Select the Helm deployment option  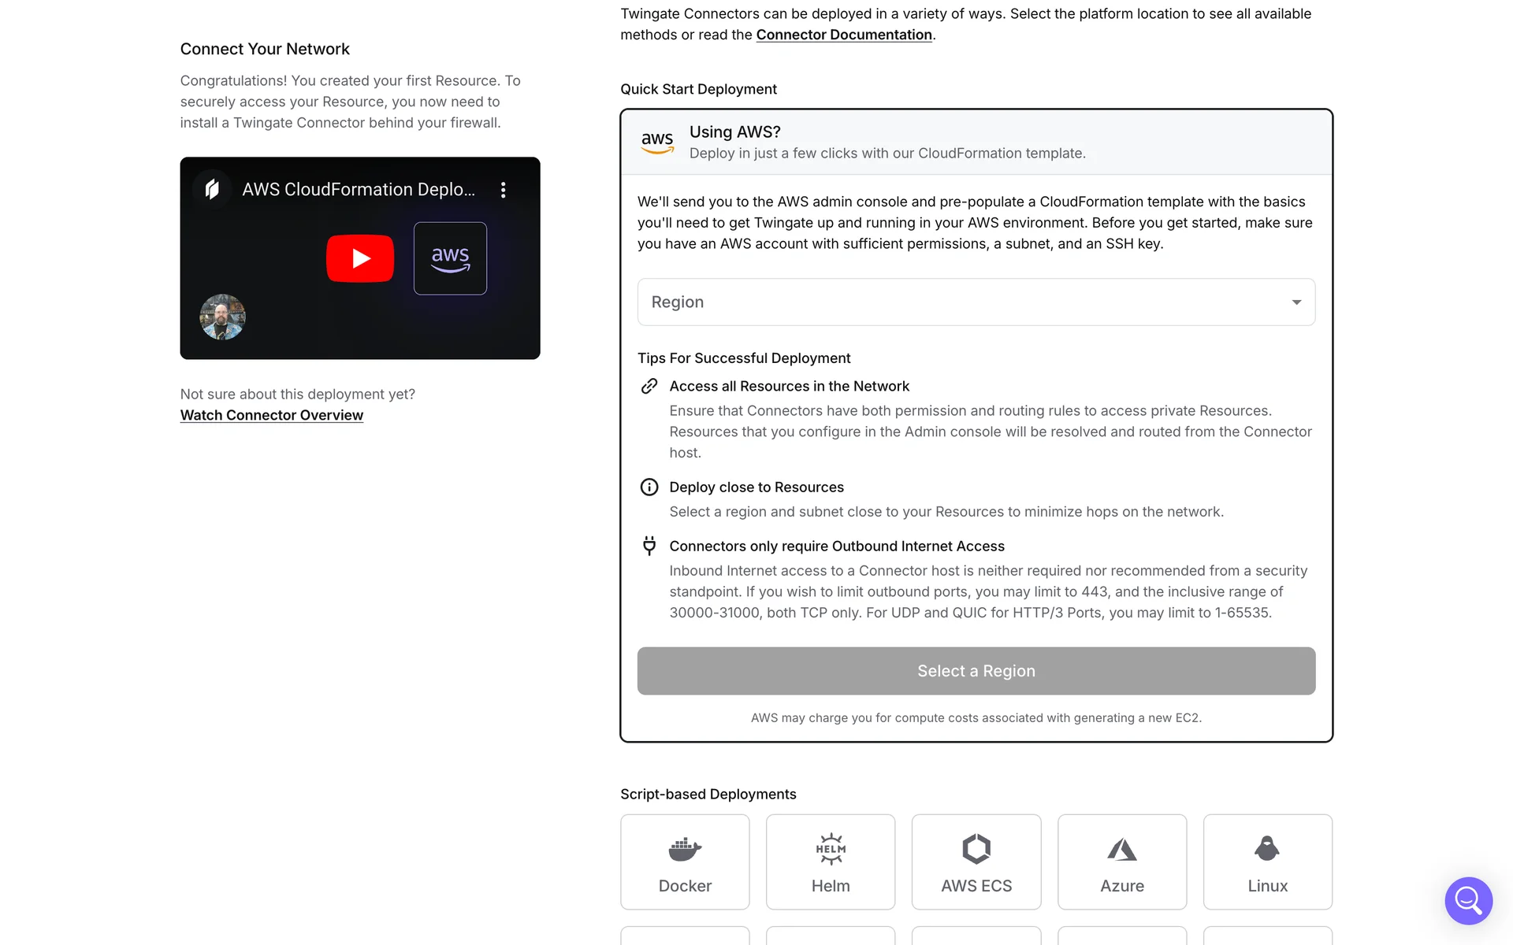(830, 862)
